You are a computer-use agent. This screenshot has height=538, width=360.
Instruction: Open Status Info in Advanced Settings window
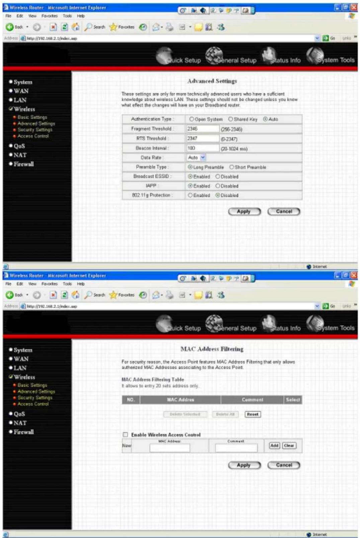click(x=281, y=56)
